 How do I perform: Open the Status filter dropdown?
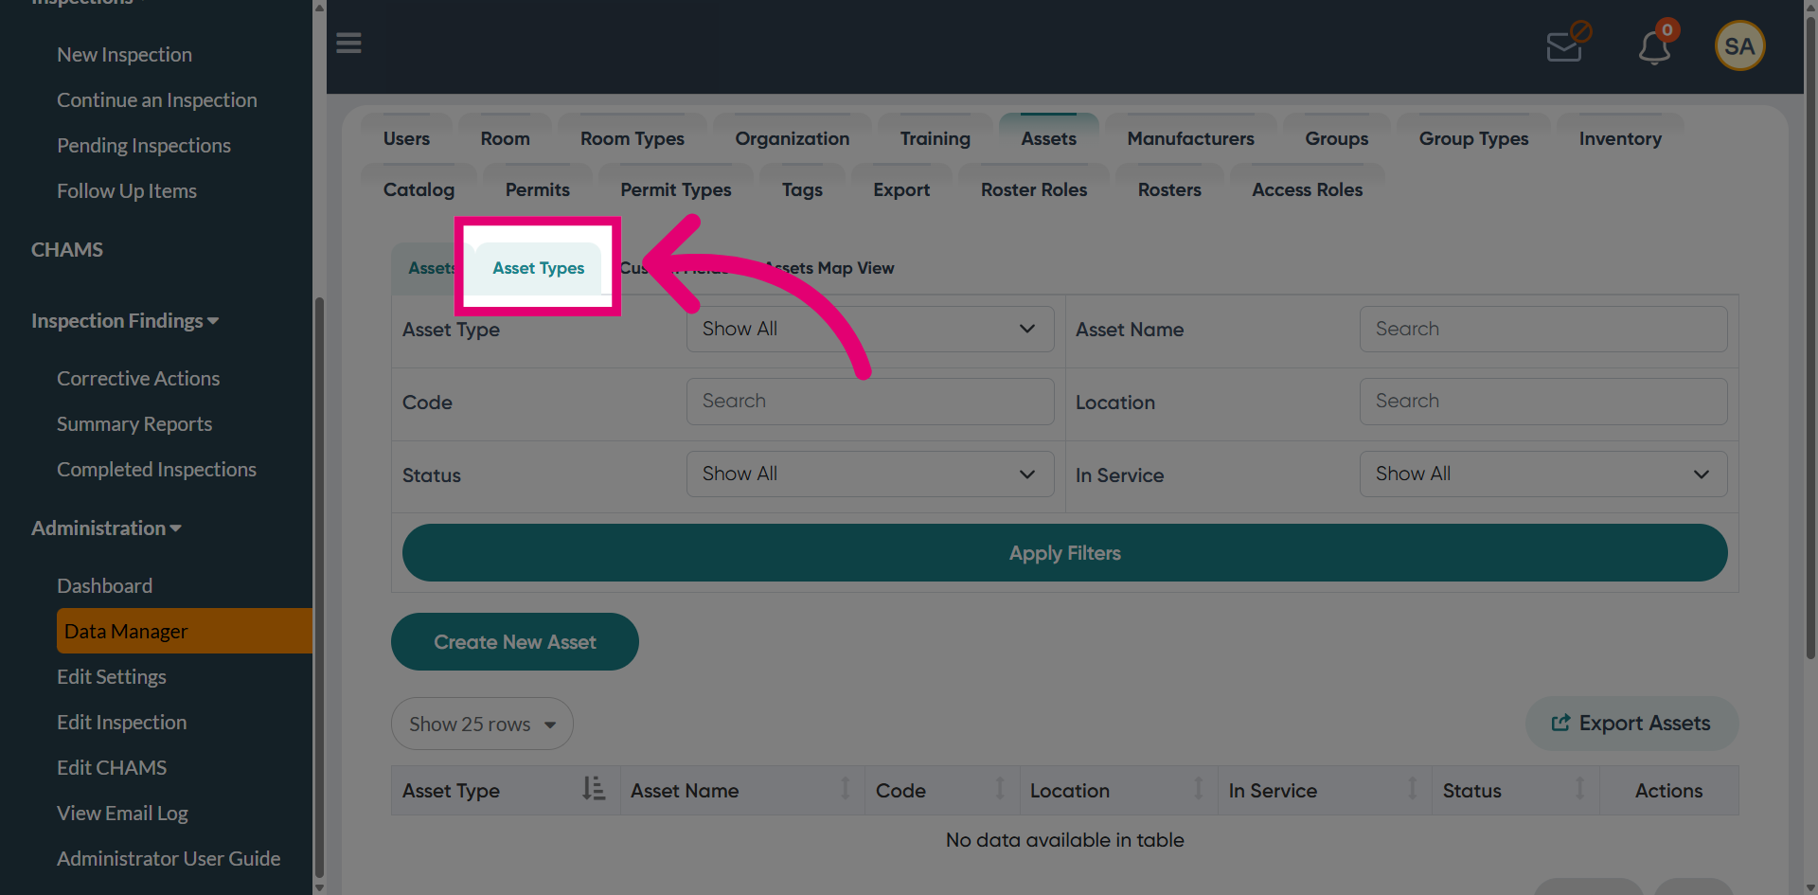(x=869, y=474)
